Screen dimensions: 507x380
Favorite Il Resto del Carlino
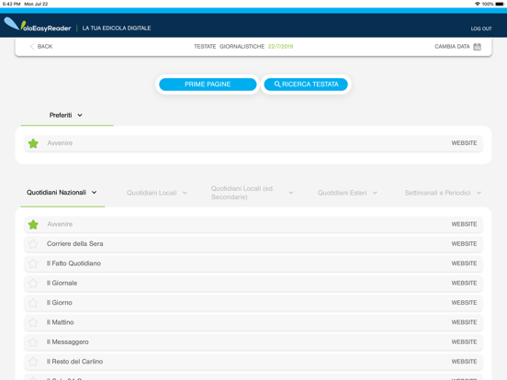[x=33, y=362]
